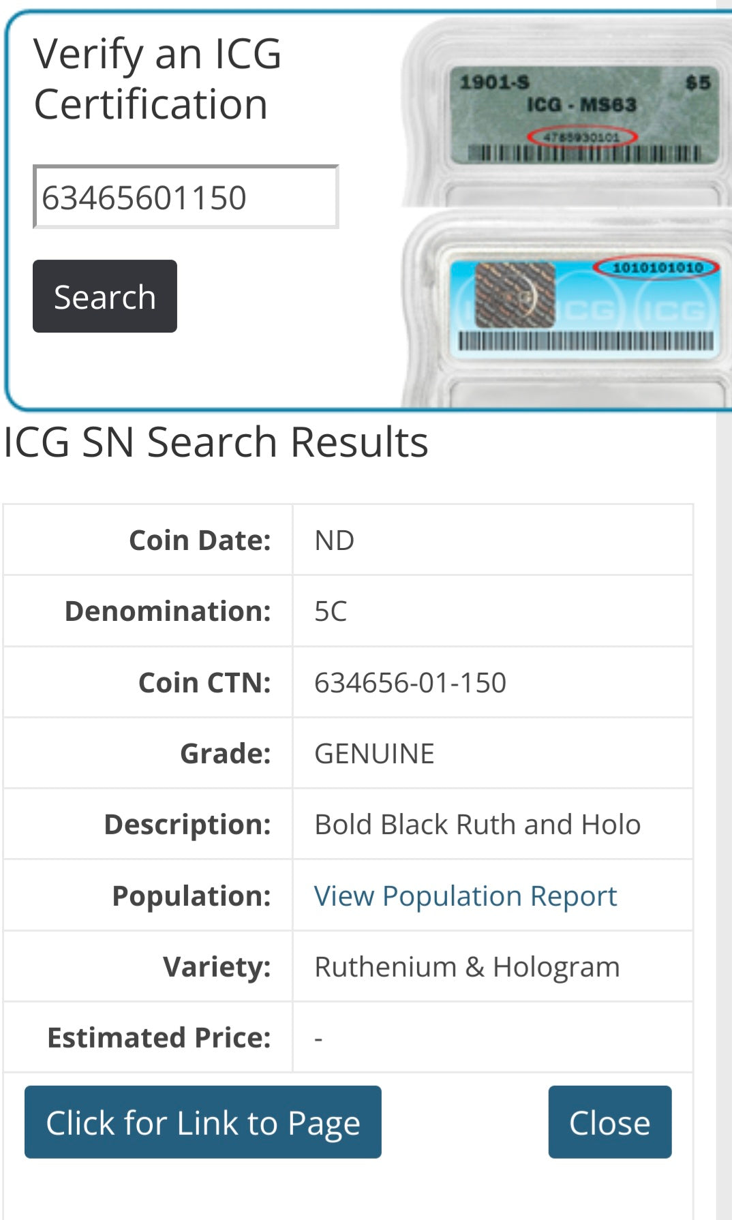
Task: Close the ICG SN Search Results panel
Action: click(x=609, y=1123)
